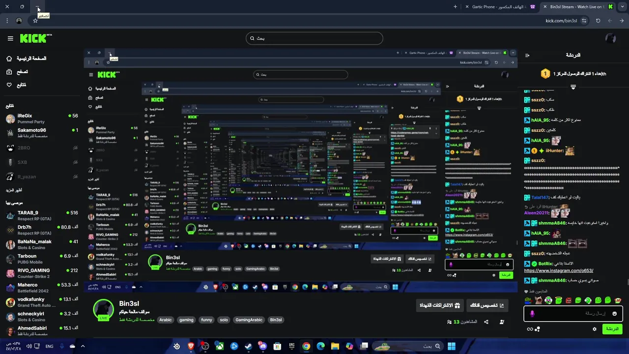Open iReGix channel in followed list

pyautogui.click(x=41, y=118)
